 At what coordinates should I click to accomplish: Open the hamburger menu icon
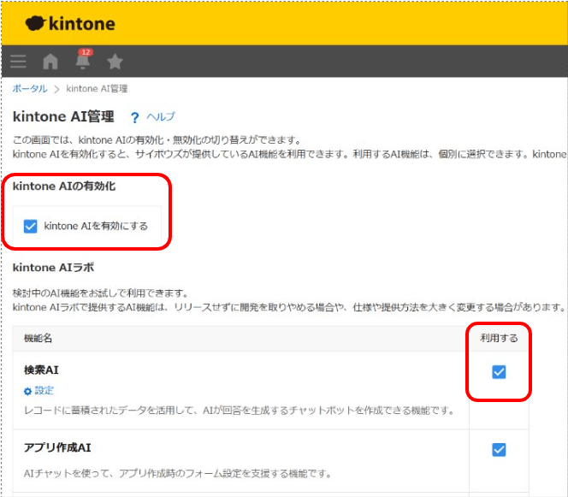point(18,62)
